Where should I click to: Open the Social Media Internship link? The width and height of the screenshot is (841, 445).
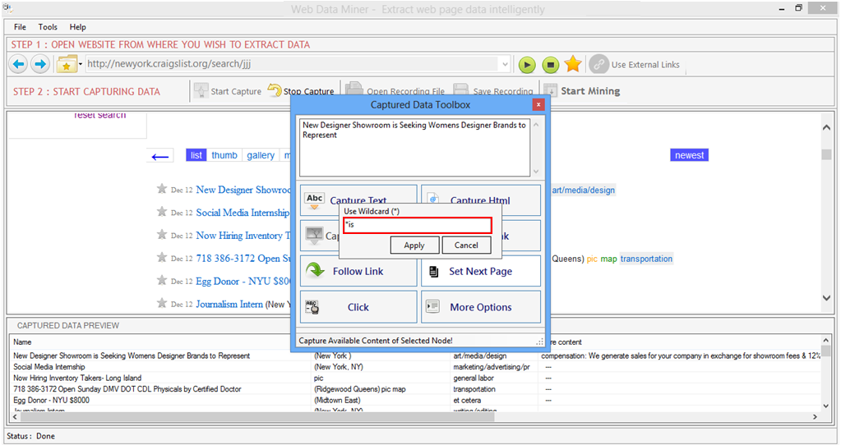tap(243, 213)
